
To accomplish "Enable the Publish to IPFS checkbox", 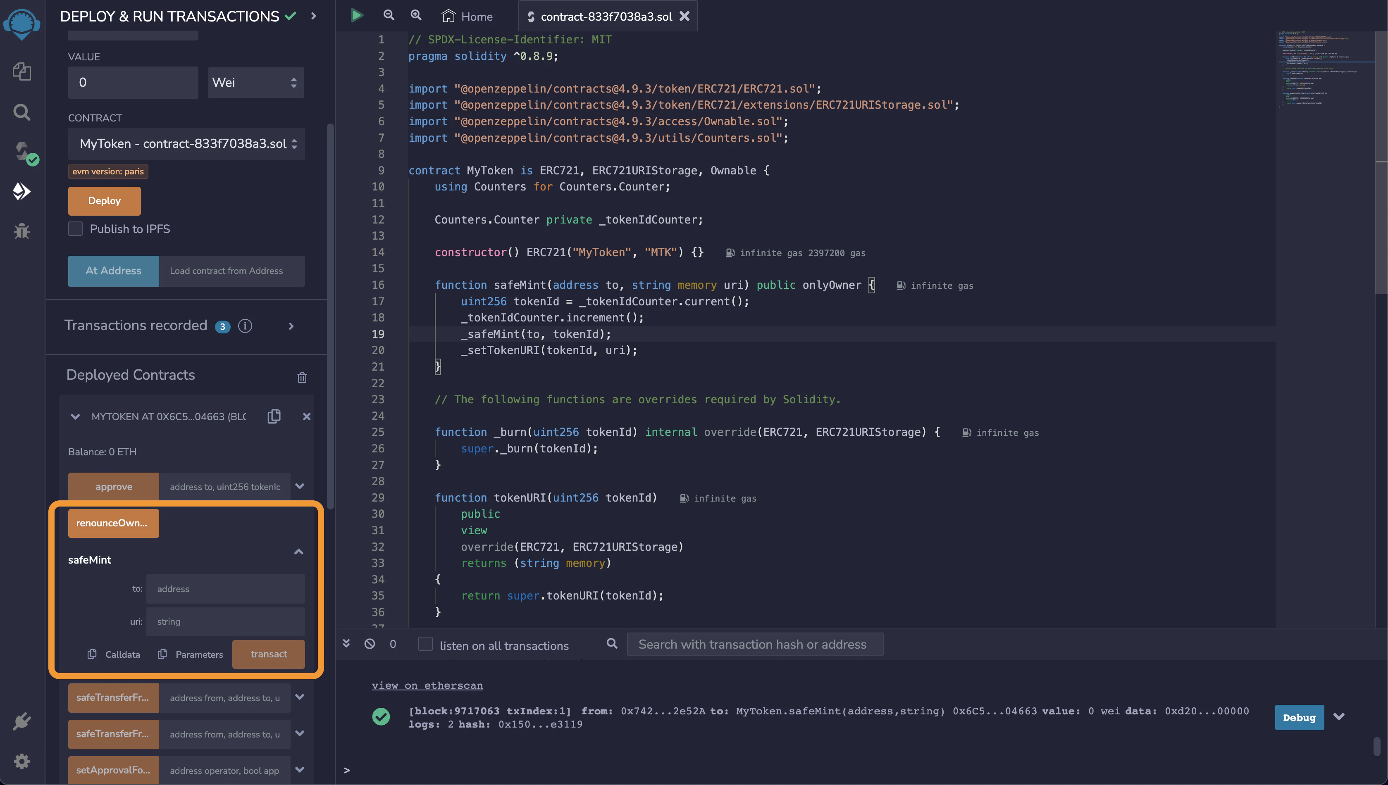I will (x=76, y=228).
